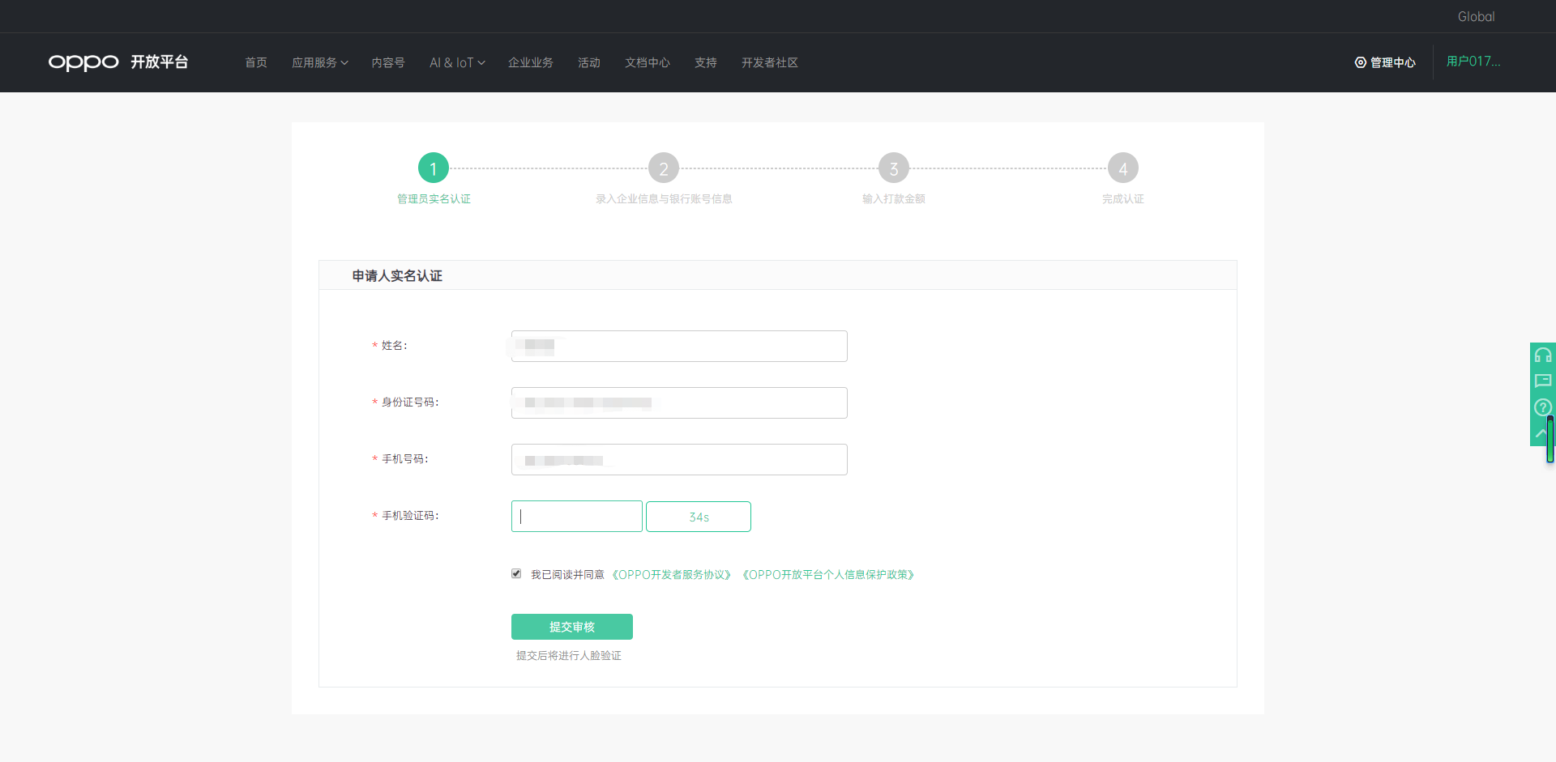The image size is (1556, 762).
Task: Select step 4 circle 完成认证
Action: tap(1123, 168)
